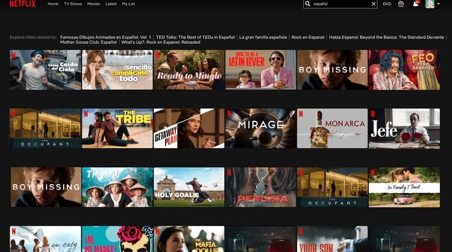
Task: Select the Latest menu item
Action: coord(111,4)
